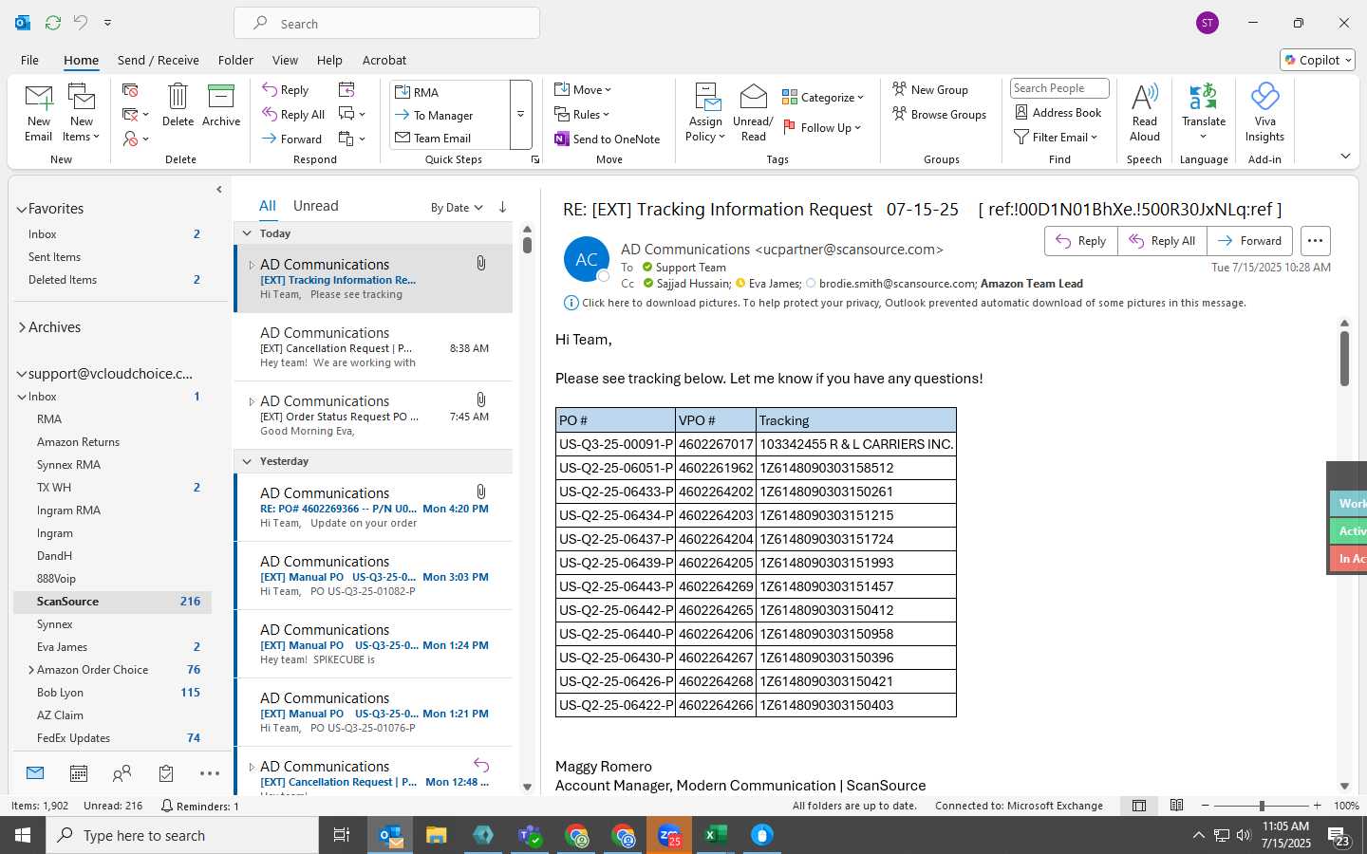This screenshot has height=854, width=1367.
Task: Send message to OneNote
Action: [x=608, y=139]
